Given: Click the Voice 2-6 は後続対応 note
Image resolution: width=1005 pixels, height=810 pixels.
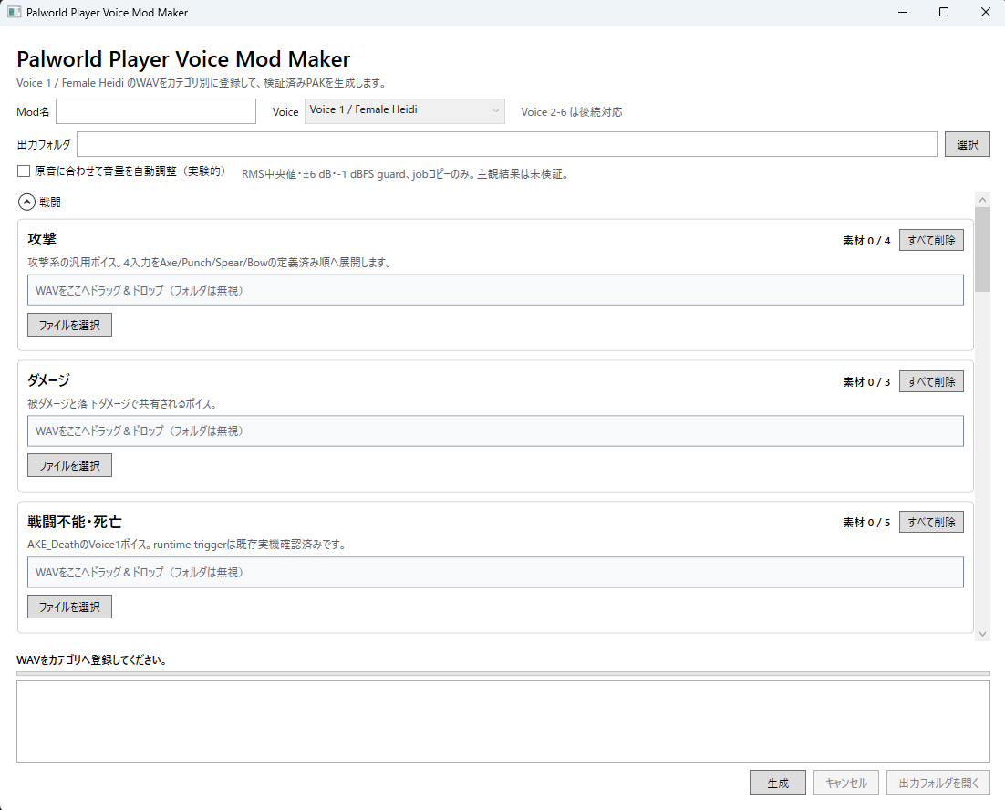Looking at the screenshot, I should [572, 112].
